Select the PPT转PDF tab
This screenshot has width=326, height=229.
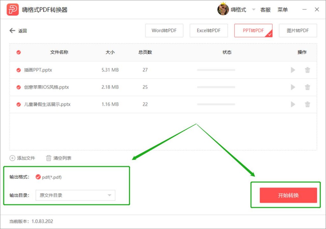click(x=253, y=31)
